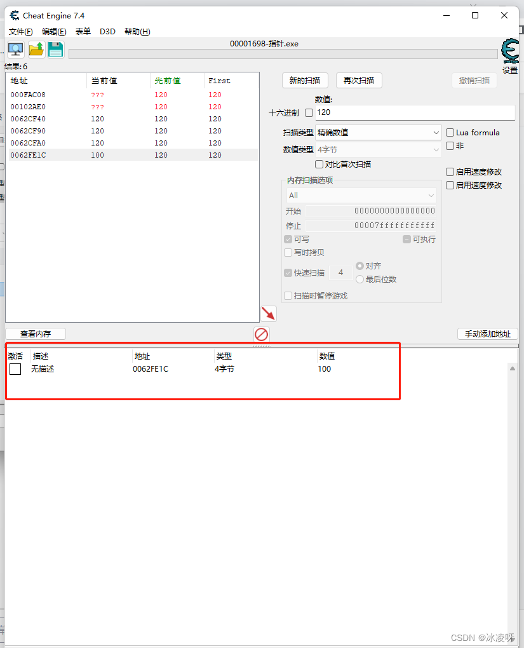
Task: Click the 再次扫描 button
Action: [x=359, y=81]
